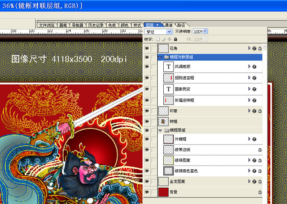Click lock icon on 背景 layer
Image resolution: width=287 pixels, height=204 pixels.
click(260, 192)
